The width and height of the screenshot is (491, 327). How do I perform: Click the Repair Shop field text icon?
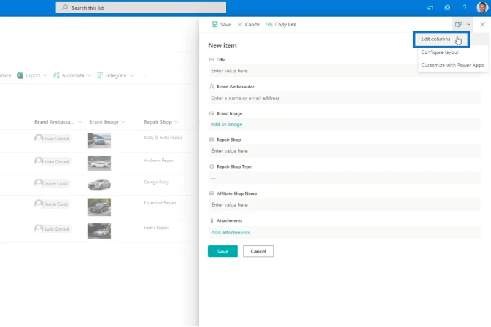[211, 140]
